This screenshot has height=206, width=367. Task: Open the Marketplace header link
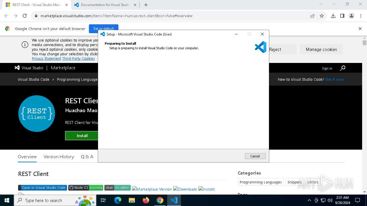tap(63, 68)
